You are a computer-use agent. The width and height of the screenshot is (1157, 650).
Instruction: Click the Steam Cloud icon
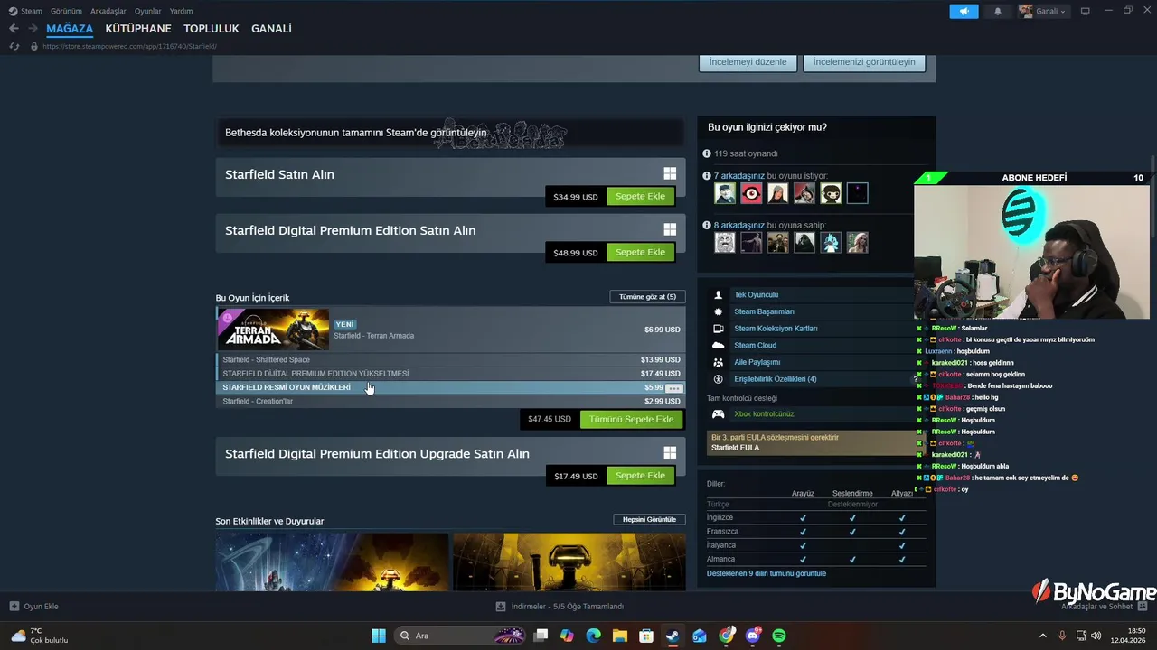(719, 345)
